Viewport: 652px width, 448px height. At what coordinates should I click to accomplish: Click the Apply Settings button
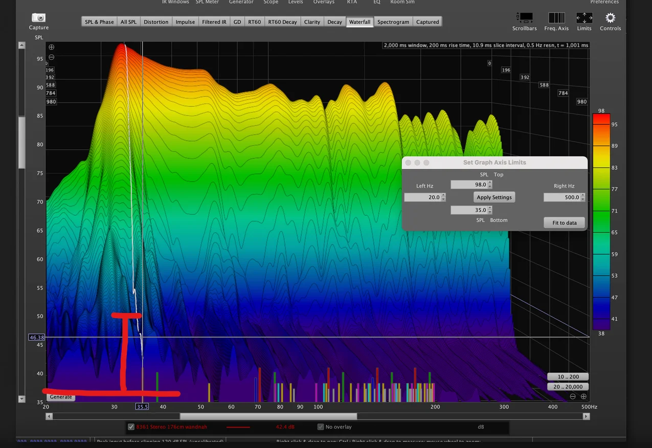click(494, 197)
